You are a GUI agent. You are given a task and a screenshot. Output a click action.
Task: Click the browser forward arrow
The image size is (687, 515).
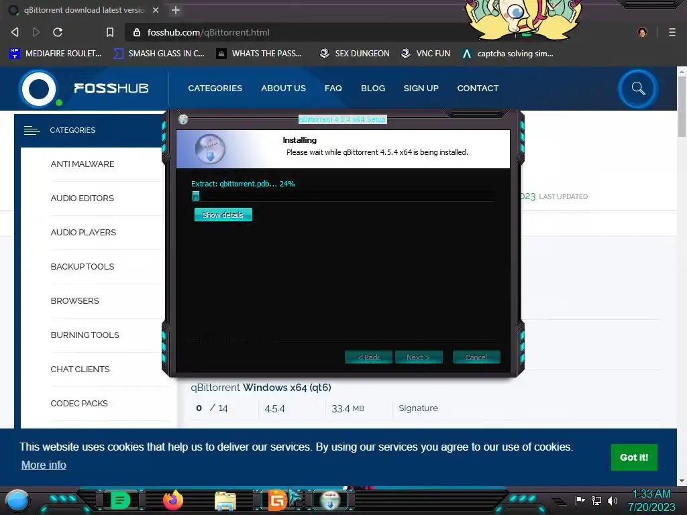36,32
